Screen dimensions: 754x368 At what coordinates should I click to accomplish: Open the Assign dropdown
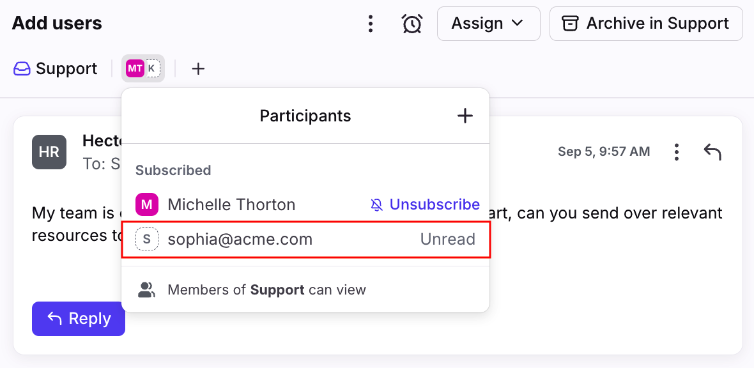tap(489, 24)
